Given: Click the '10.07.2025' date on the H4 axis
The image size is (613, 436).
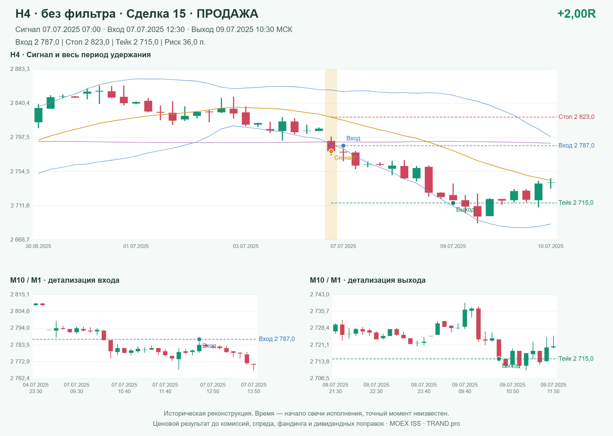Looking at the screenshot, I should [x=550, y=246].
